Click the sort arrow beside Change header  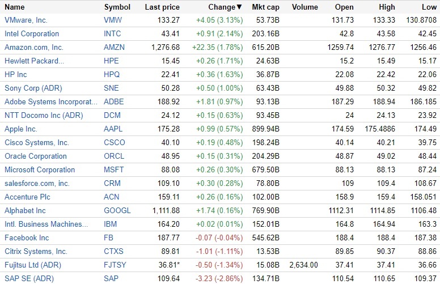coord(239,7)
